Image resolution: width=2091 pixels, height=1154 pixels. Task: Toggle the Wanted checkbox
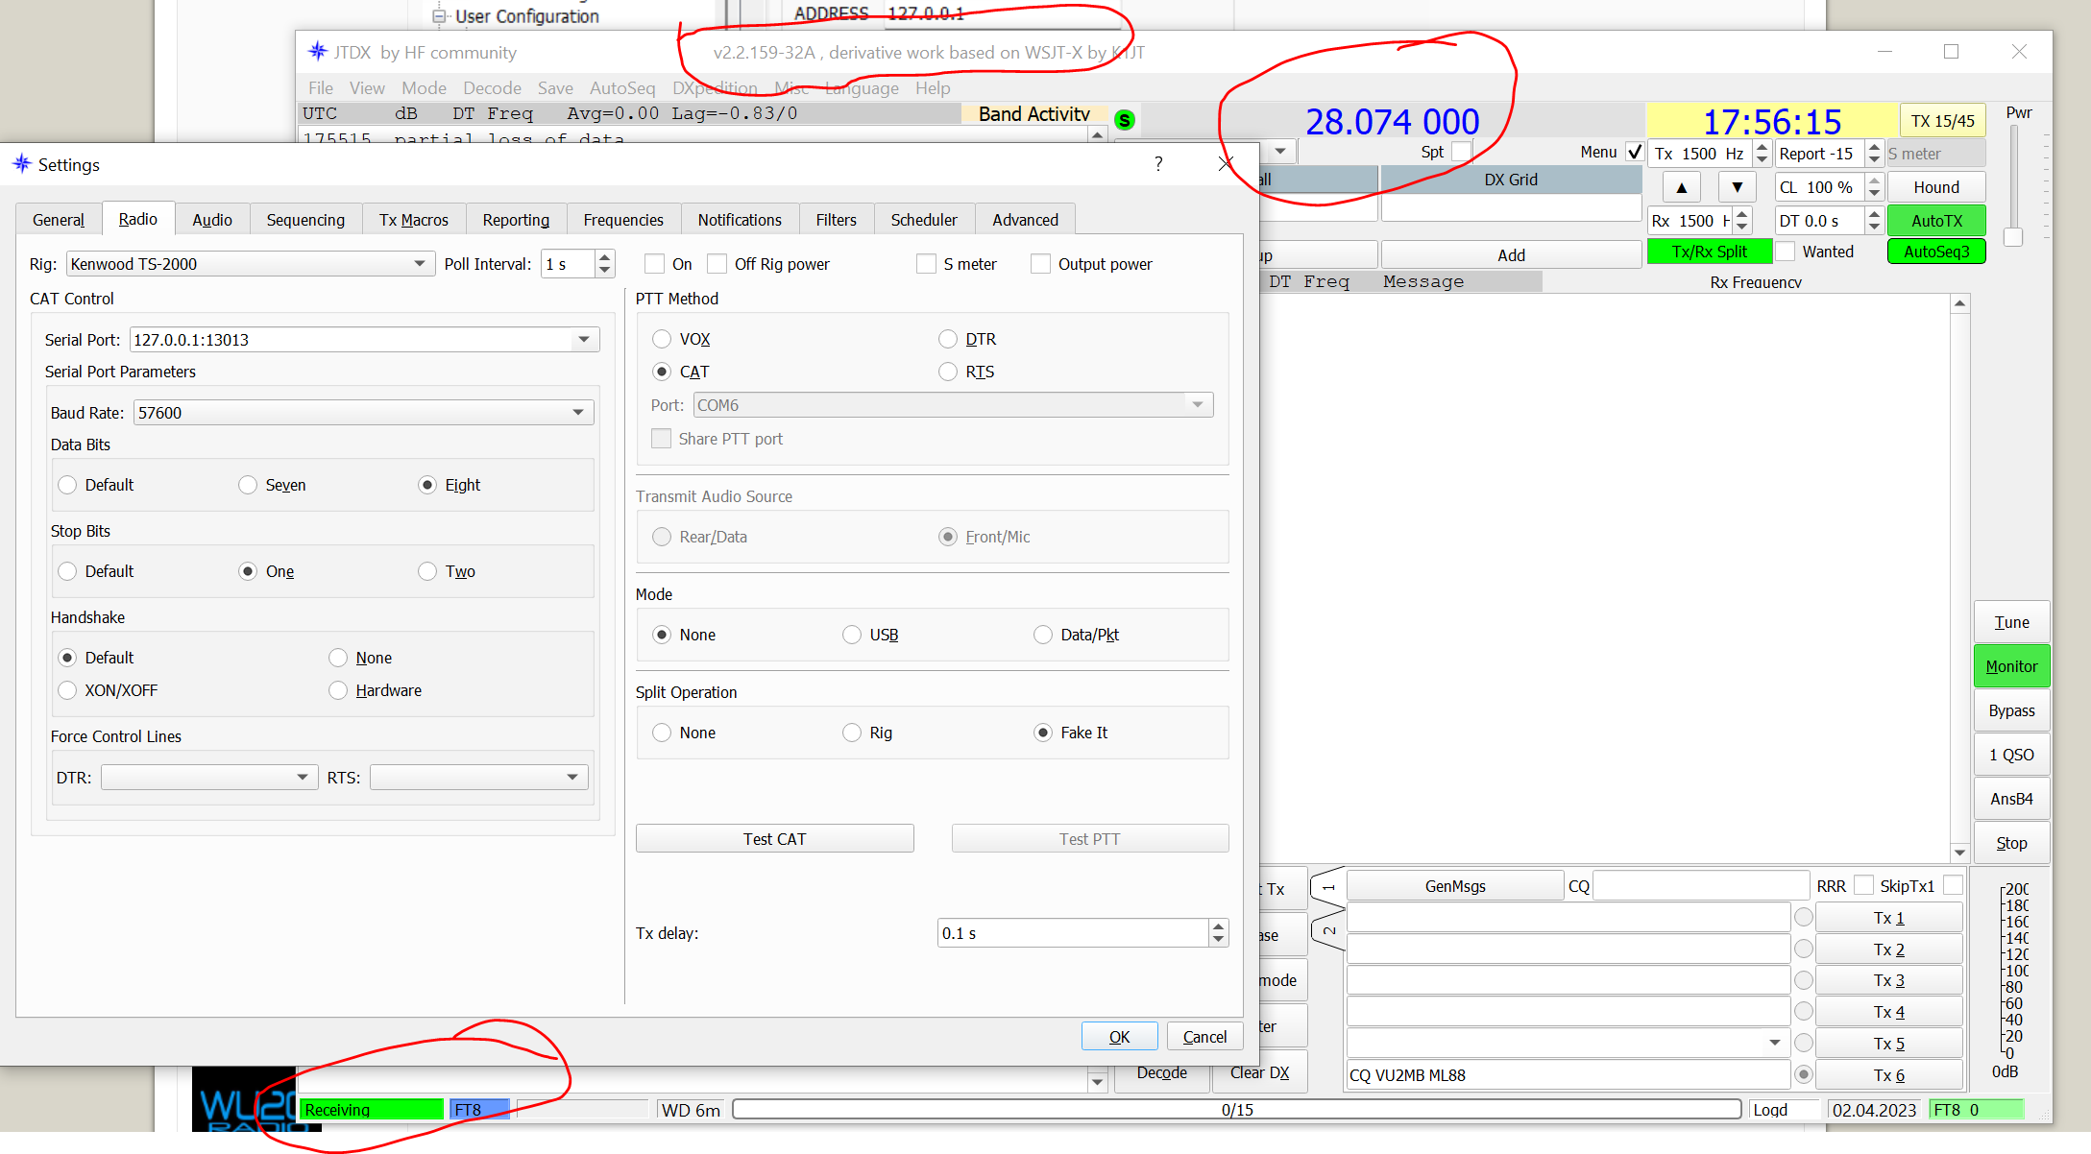pos(1786,252)
